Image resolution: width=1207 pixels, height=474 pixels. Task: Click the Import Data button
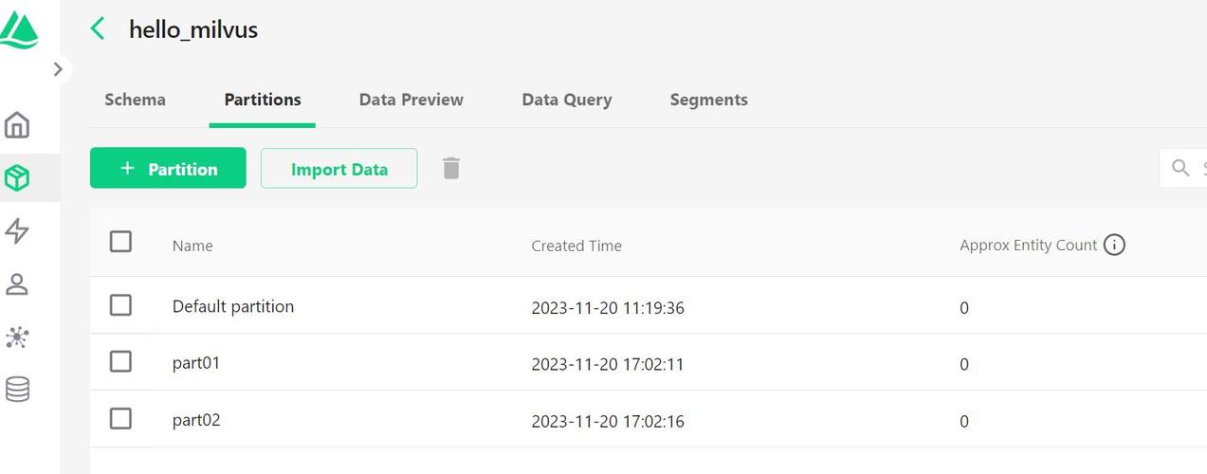338,169
